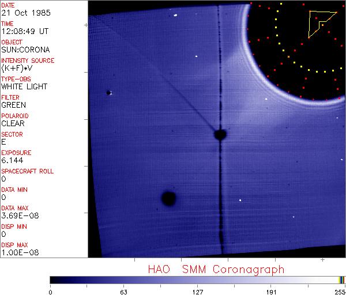The height and width of the screenshot is (295, 346).
Task: Click the large dark circular blob at lower left
Action: 168,198
